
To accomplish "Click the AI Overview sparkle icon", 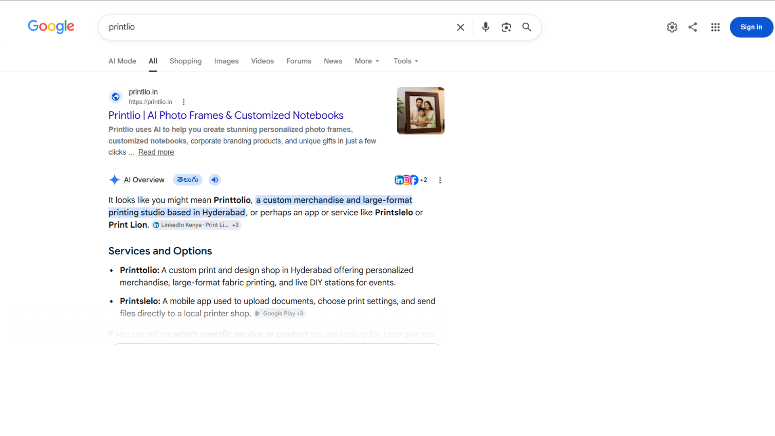I will pos(115,180).
